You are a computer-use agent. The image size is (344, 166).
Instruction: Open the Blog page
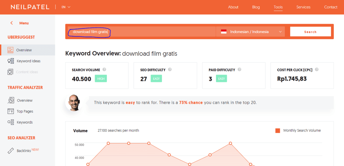[256, 7]
